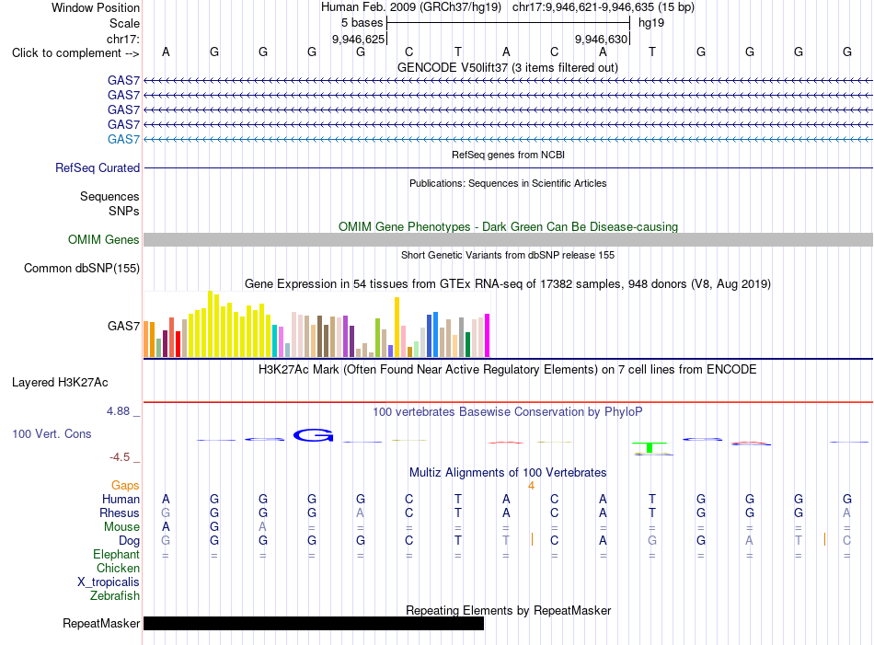Click the '5 bases' scale label

click(362, 23)
